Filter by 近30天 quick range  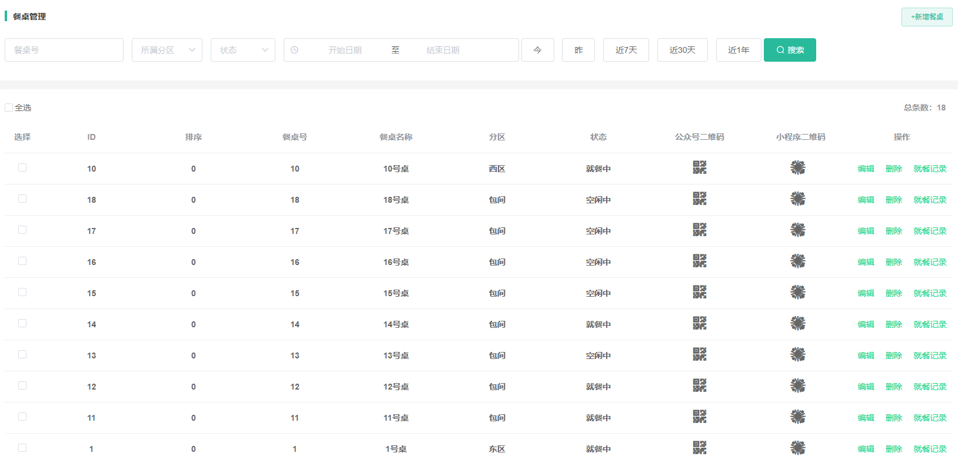[x=682, y=50]
